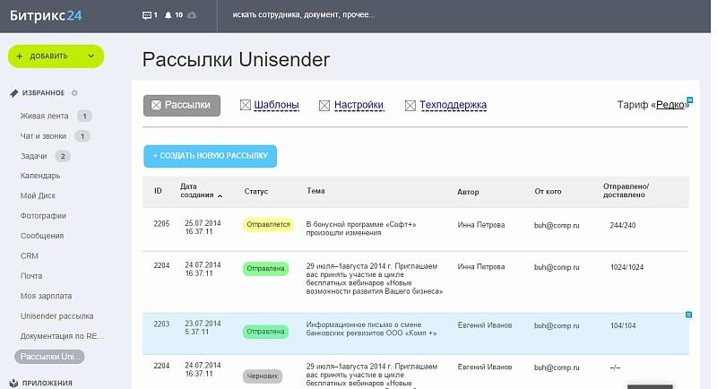Open the Техподдержка tab
This screenshot has height=389, width=717.
(x=453, y=106)
